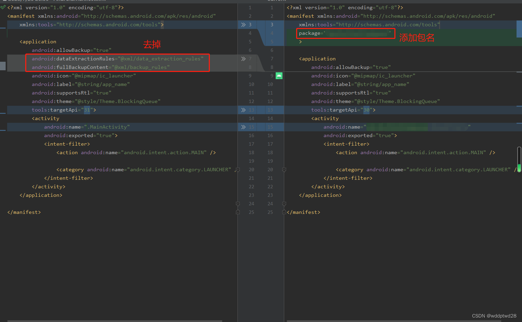Click the green checkmark inspection icon at top left
Viewport: 522px width, 322px height.
[3, 7]
